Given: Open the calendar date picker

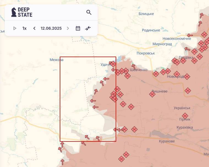Looking at the screenshot, I should pyautogui.click(x=78, y=28).
